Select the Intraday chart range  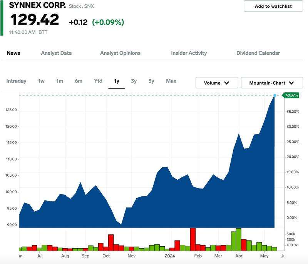tap(16, 81)
